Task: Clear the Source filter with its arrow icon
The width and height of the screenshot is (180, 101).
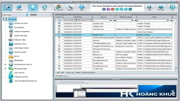Action: click(x=114, y=20)
